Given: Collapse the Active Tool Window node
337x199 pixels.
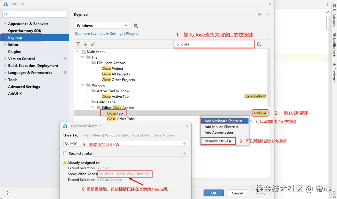Looking at the screenshot, I should coord(87,91).
